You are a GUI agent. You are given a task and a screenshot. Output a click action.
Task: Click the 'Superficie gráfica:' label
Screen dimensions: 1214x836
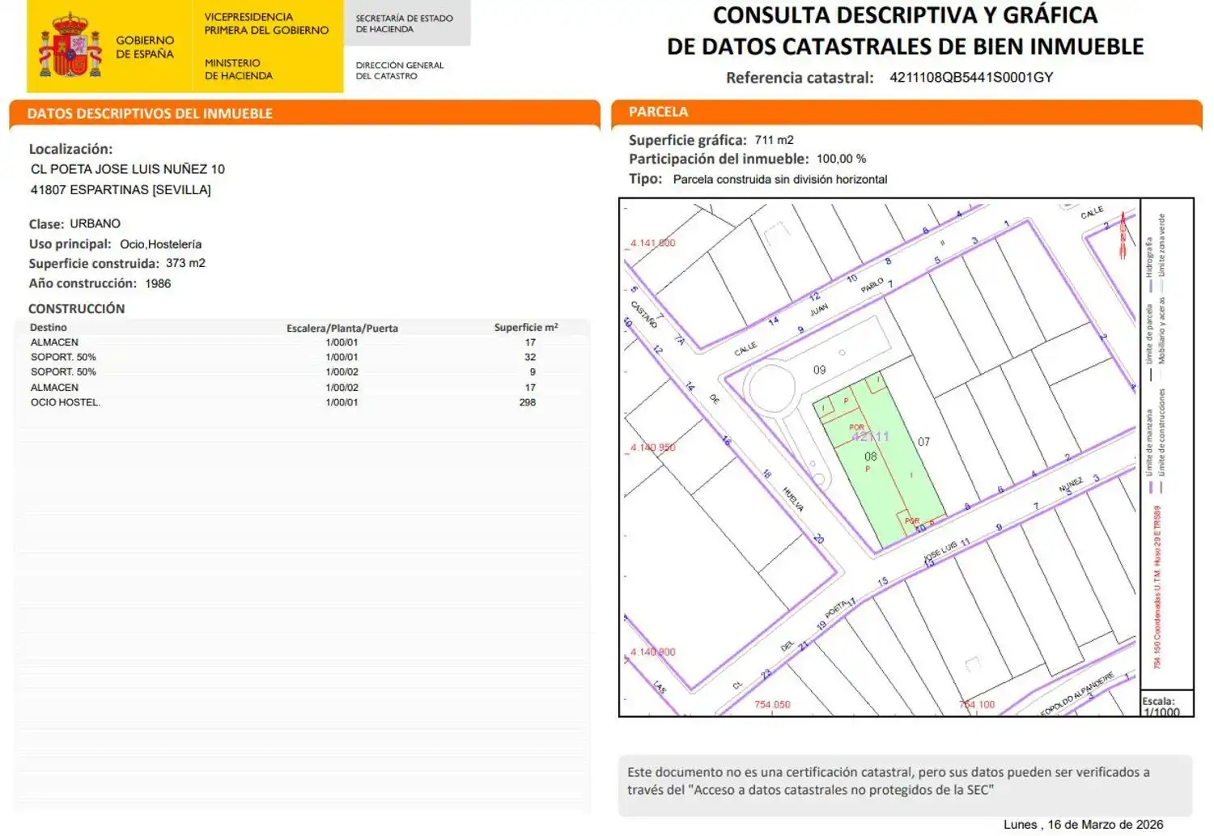pyautogui.click(x=688, y=140)
